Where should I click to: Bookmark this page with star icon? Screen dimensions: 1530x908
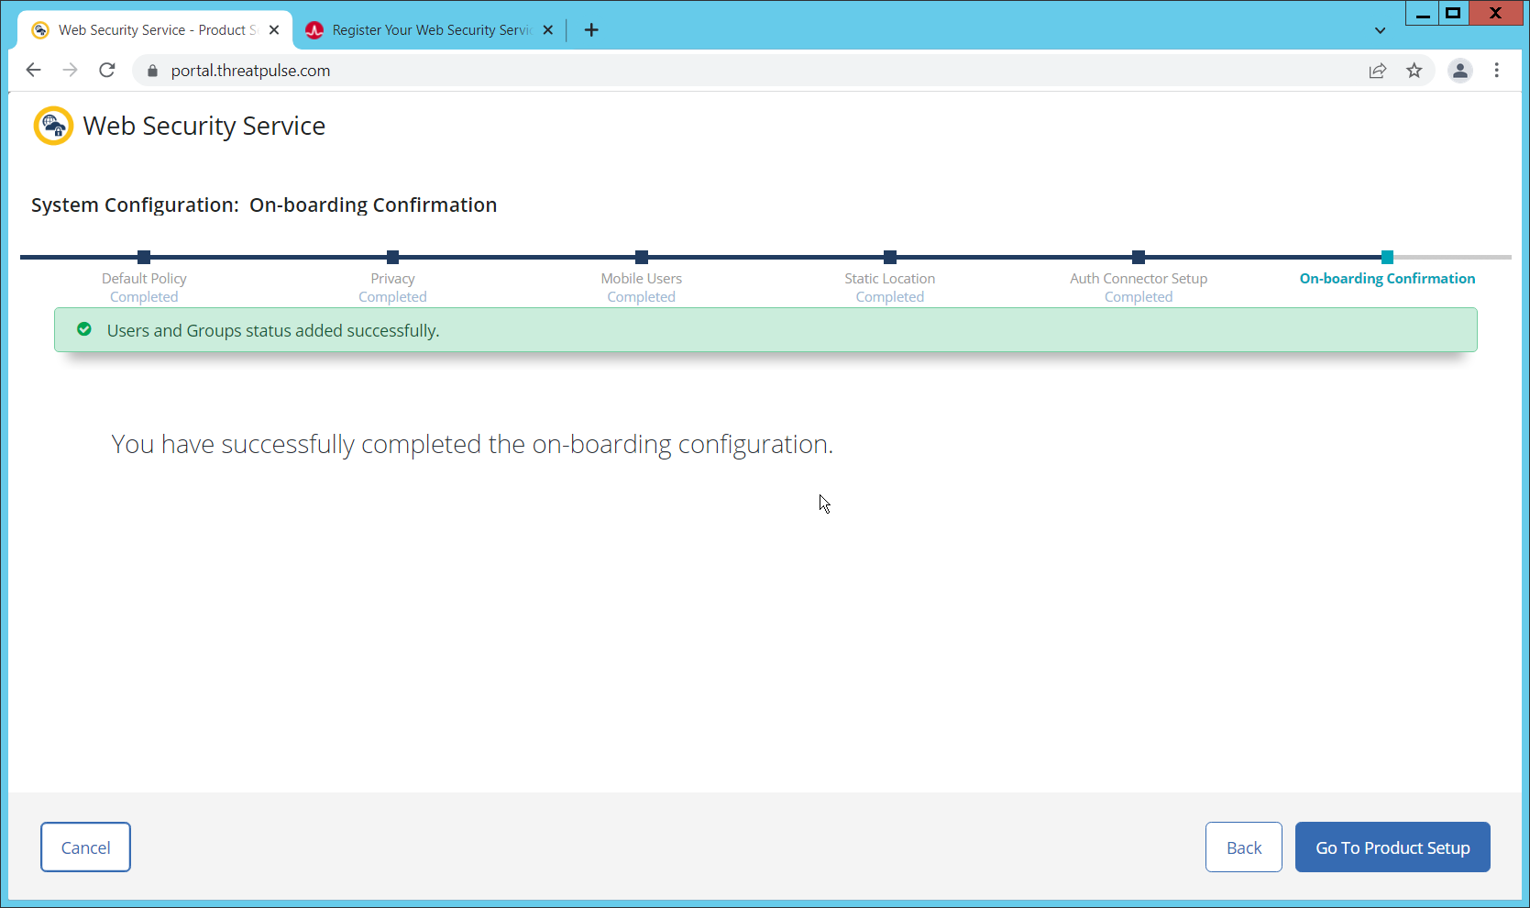[x=1414, y=71]
